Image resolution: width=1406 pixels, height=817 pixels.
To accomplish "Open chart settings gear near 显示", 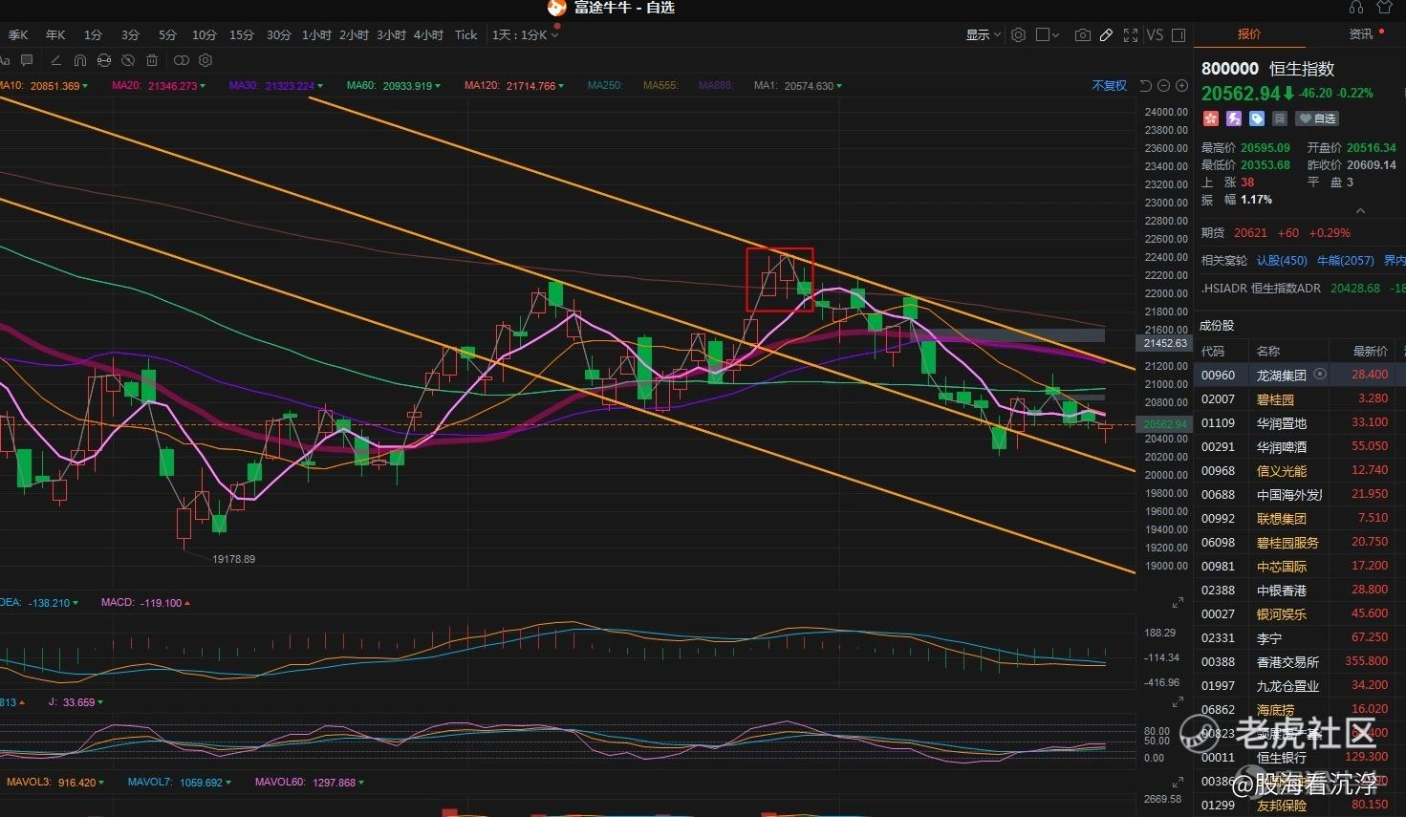I will [x=1019, y=34].
